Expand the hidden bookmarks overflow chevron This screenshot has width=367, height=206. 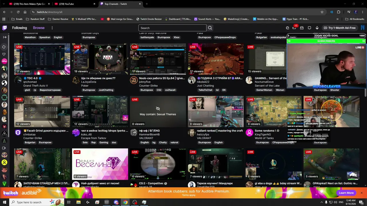pos(337,19)
